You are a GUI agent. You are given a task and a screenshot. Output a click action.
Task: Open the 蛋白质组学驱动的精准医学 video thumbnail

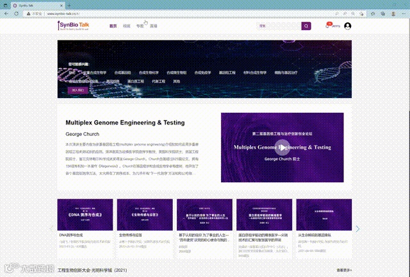click(x=265, y=215)
